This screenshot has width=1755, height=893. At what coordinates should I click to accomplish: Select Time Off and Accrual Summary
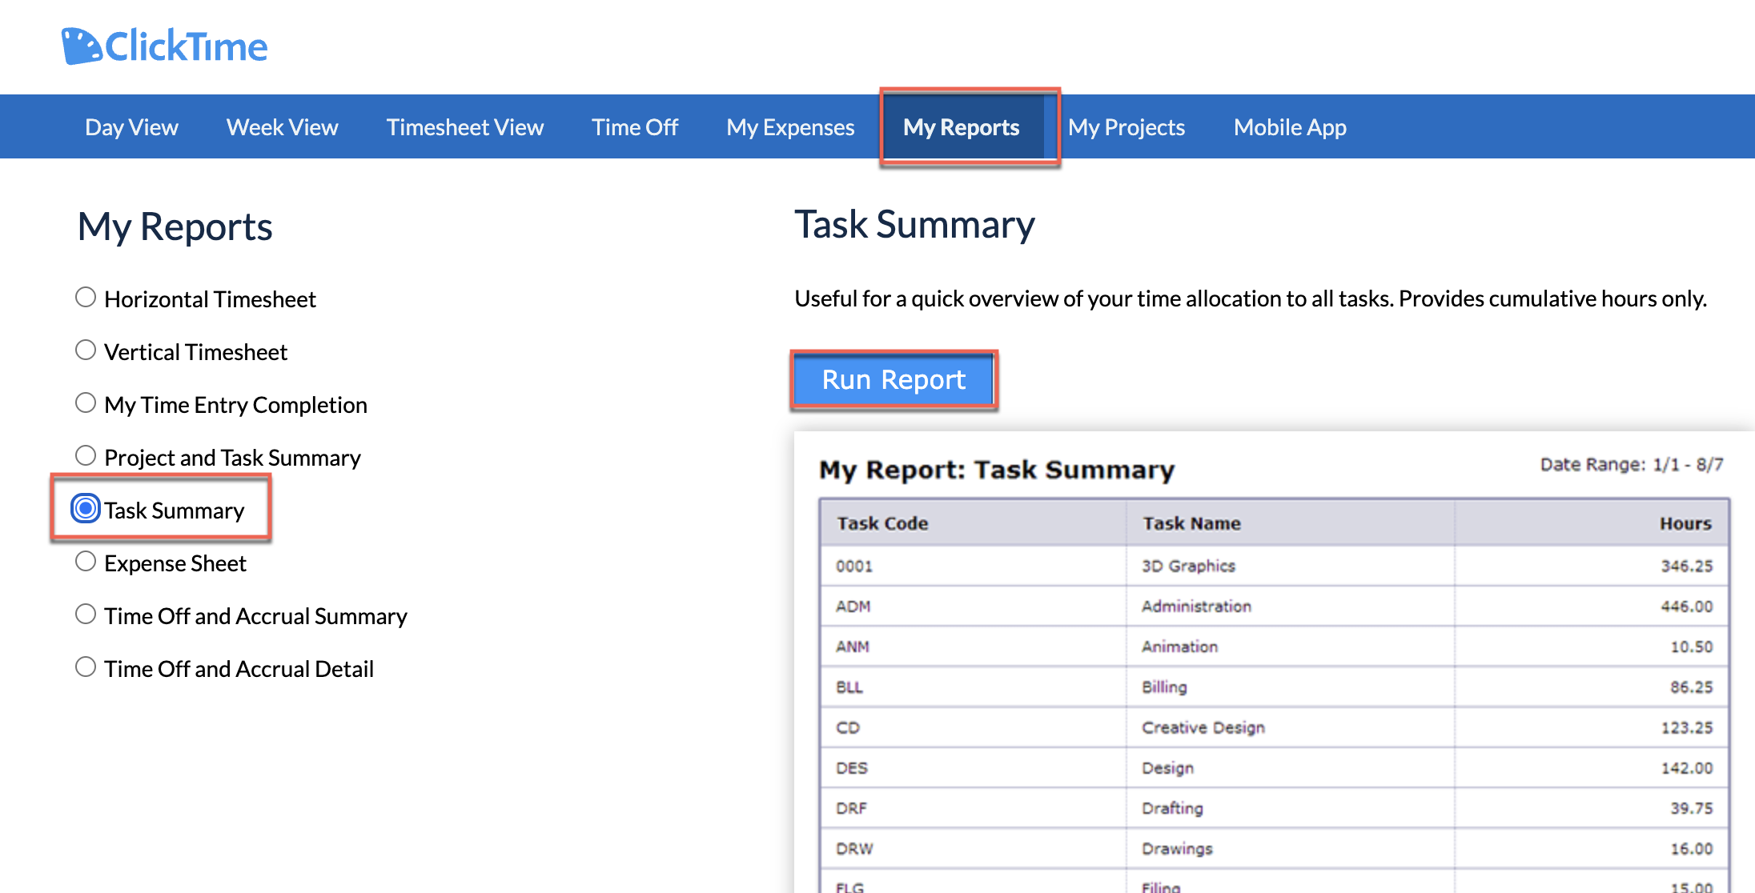click(86, 615)
